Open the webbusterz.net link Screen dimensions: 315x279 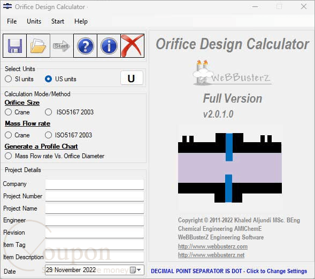point(211,255)
